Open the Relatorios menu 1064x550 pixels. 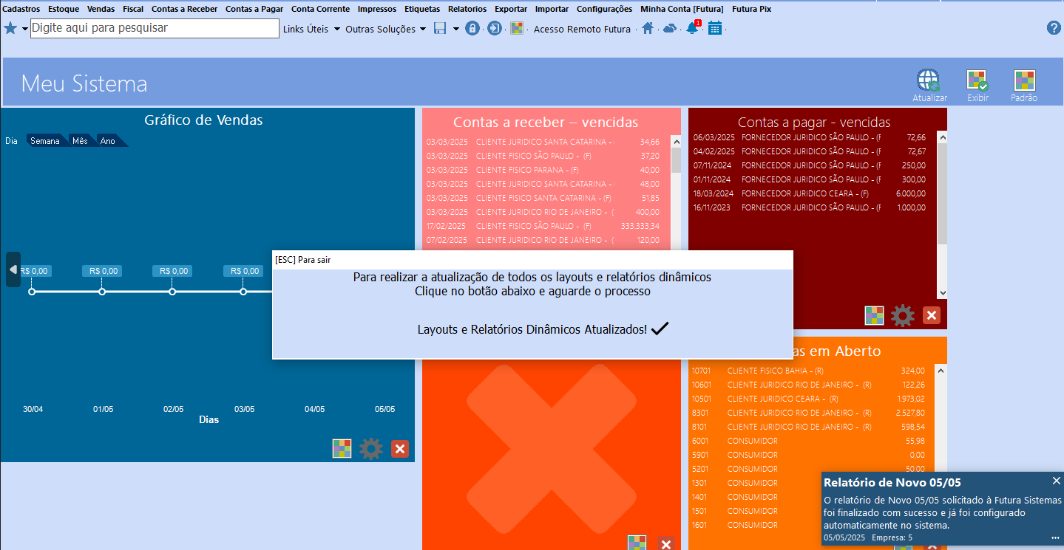pos(467,9)
